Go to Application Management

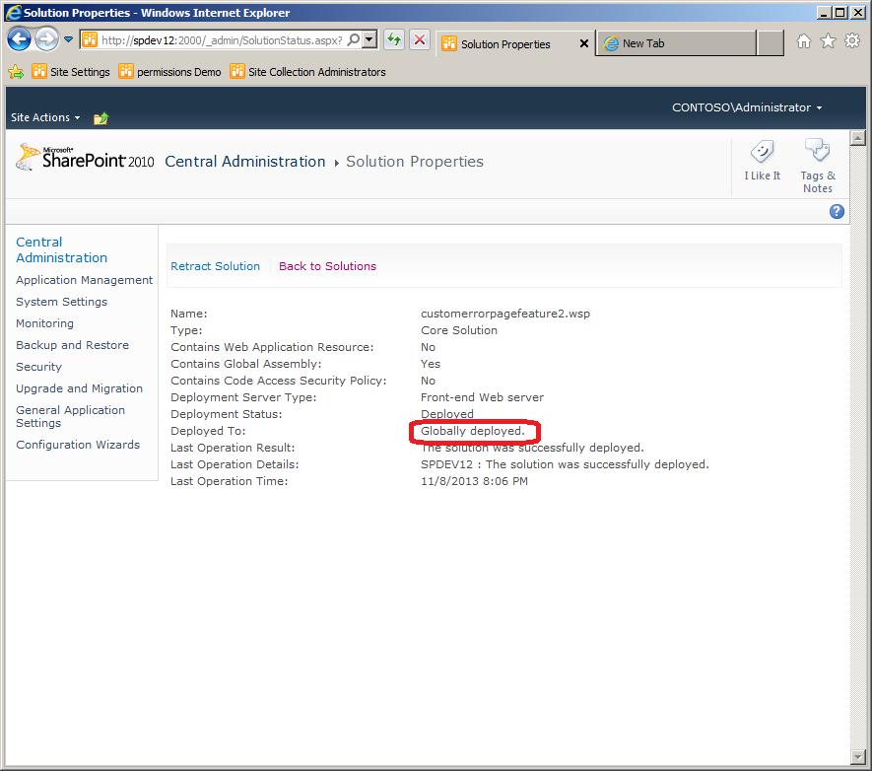point(84,280)
